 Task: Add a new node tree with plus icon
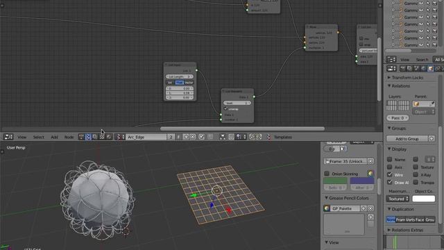(186, 137)
